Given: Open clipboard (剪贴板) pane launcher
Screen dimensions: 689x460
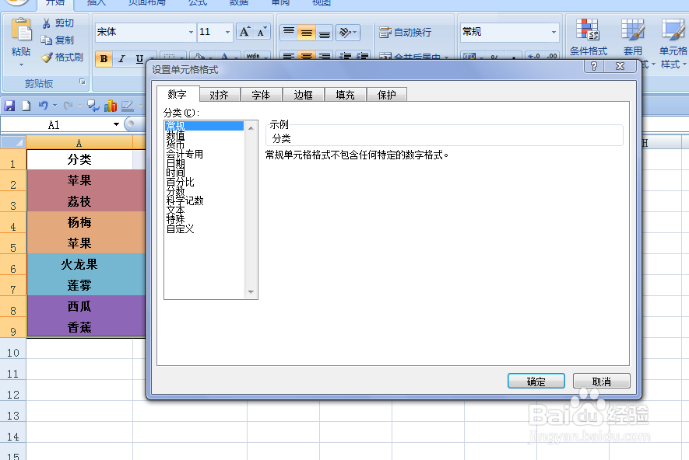Looking at the screenshot, I should (x=83, y=82).
